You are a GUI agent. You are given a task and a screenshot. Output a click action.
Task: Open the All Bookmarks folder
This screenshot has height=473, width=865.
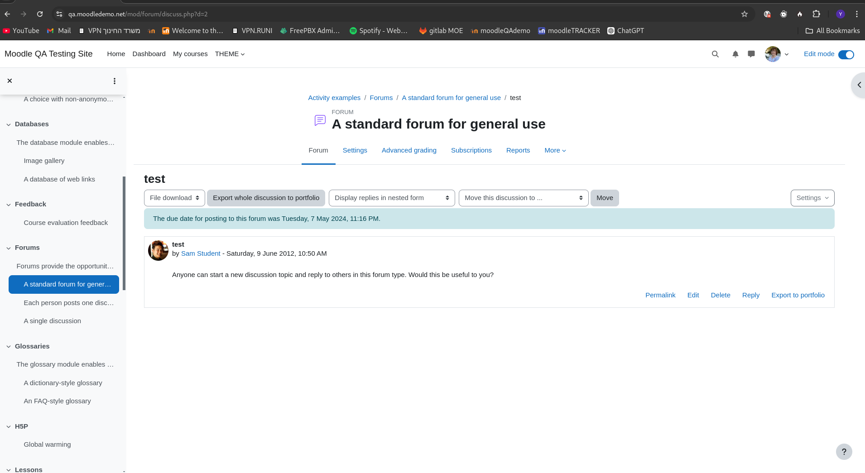point(832,31)
